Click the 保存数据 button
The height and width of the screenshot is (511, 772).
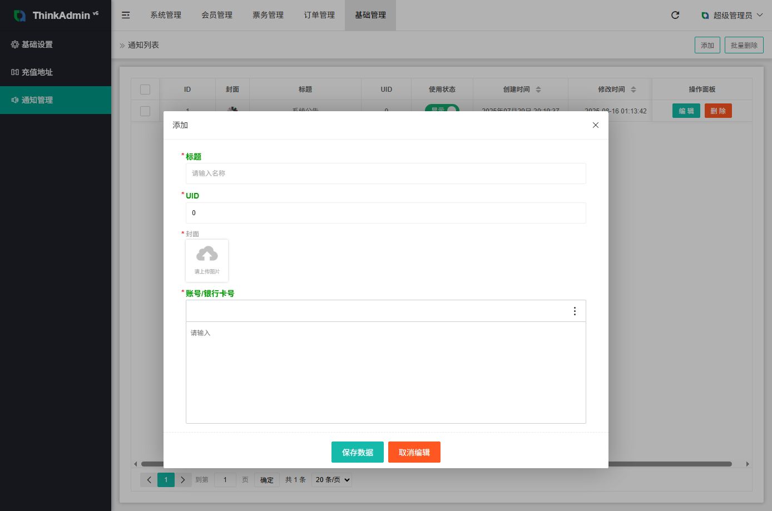click(x=358, y=452)
